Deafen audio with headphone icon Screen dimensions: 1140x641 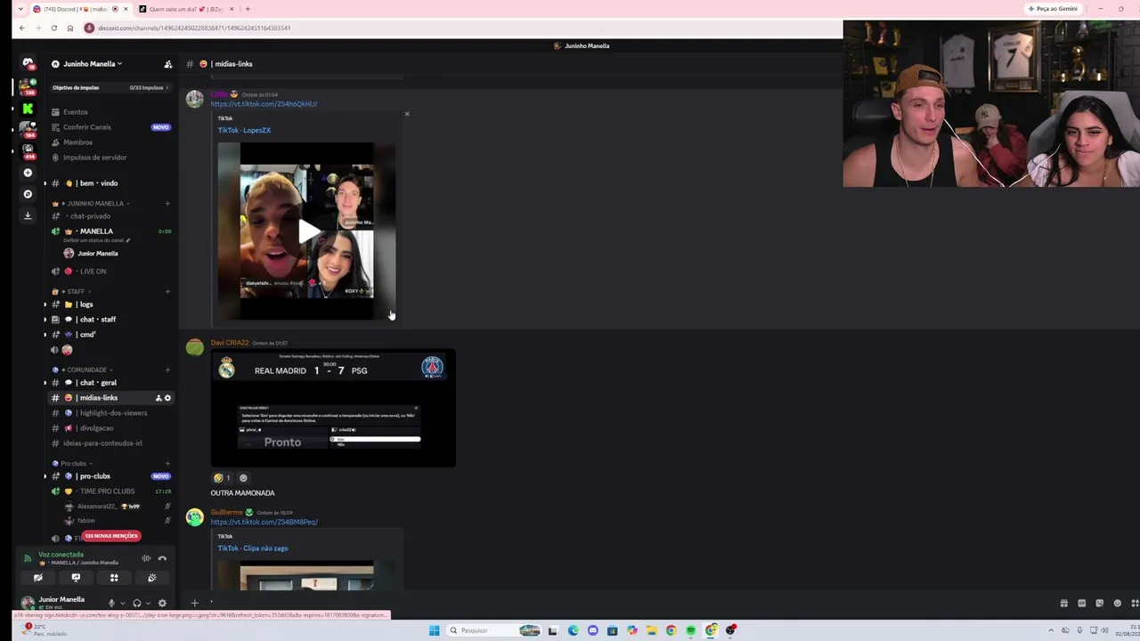point(137,603)
